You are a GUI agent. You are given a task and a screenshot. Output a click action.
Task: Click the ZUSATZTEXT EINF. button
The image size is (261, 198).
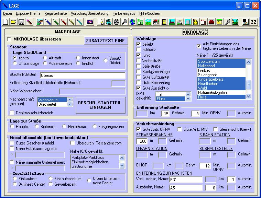pyautogui.click(x=106, y=41)
